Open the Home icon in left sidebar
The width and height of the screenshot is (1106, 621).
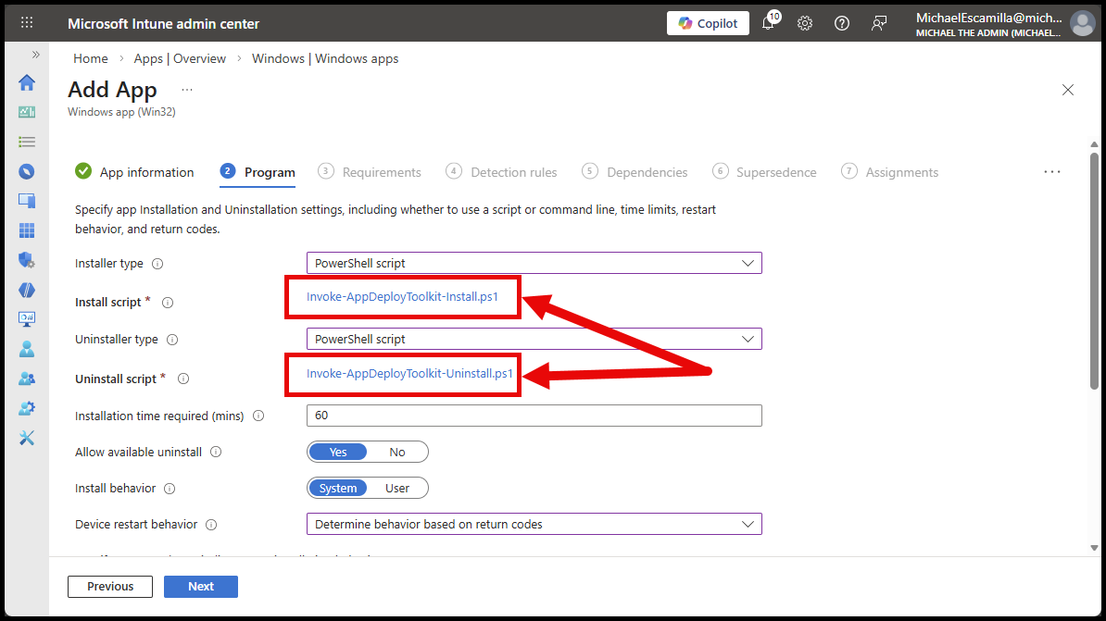(27, 82)
